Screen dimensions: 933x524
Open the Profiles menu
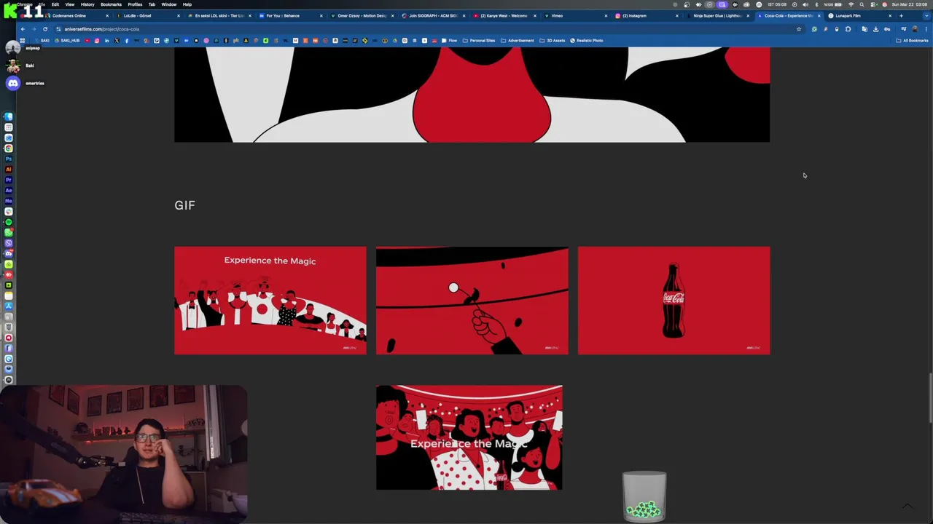click(x=135, y=4)
